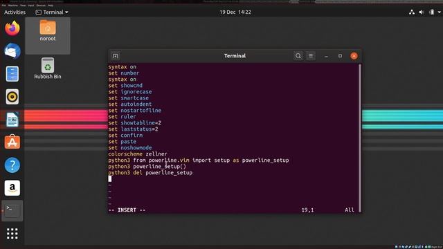Open the network status indicator
This screenshot has height=249, width=443.
[412, 12]
